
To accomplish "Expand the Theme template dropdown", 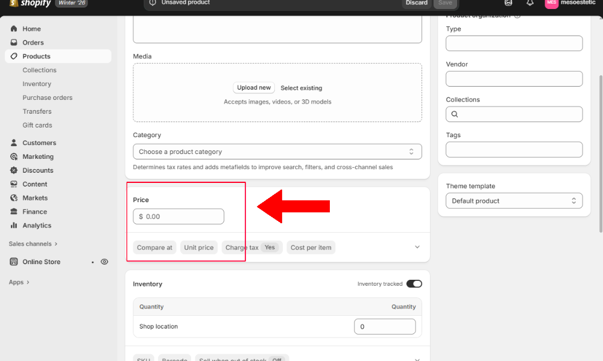I will pos(514,201).
